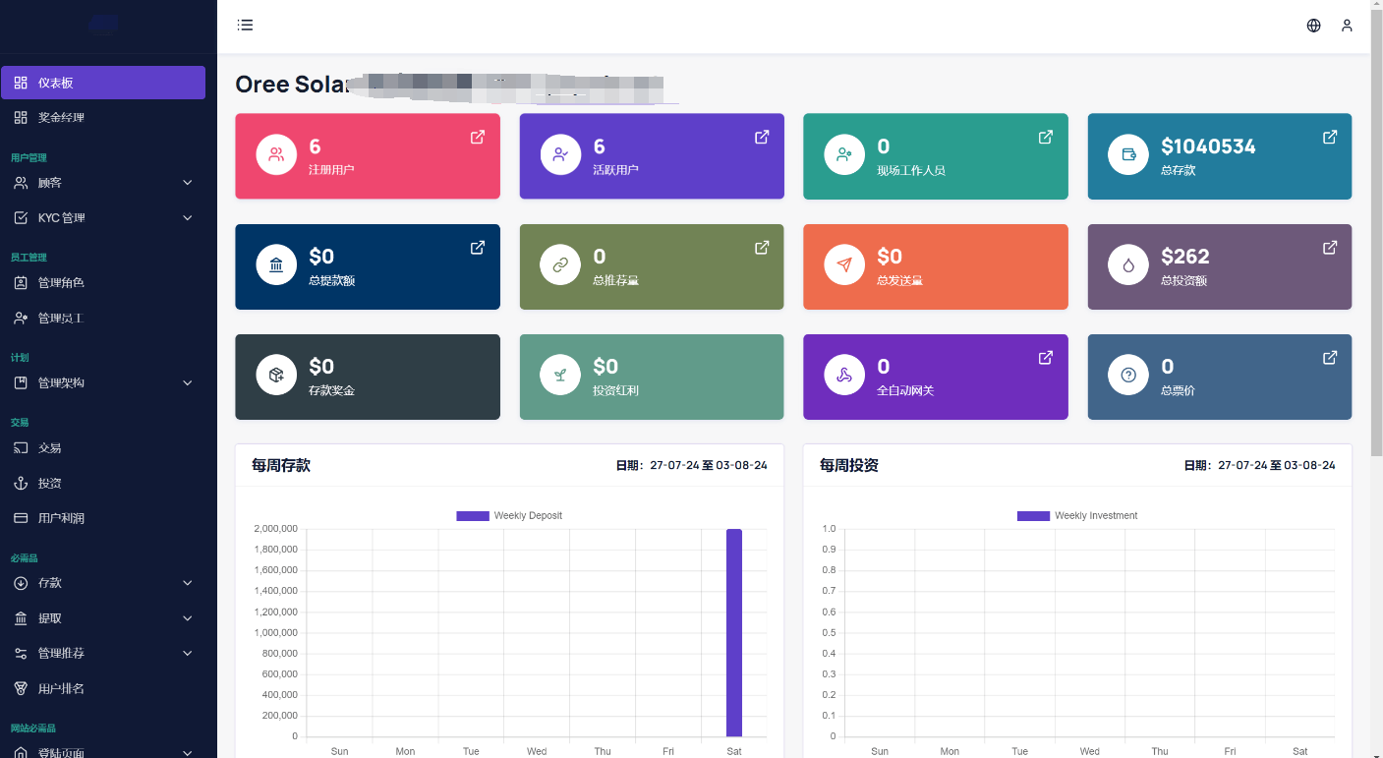
Task: Expand the KYC 管理 submenu chevron
Action: click(188, 218)
